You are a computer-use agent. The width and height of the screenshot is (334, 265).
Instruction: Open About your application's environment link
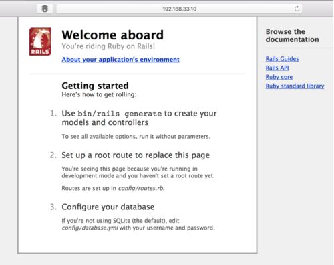[120, 60]
